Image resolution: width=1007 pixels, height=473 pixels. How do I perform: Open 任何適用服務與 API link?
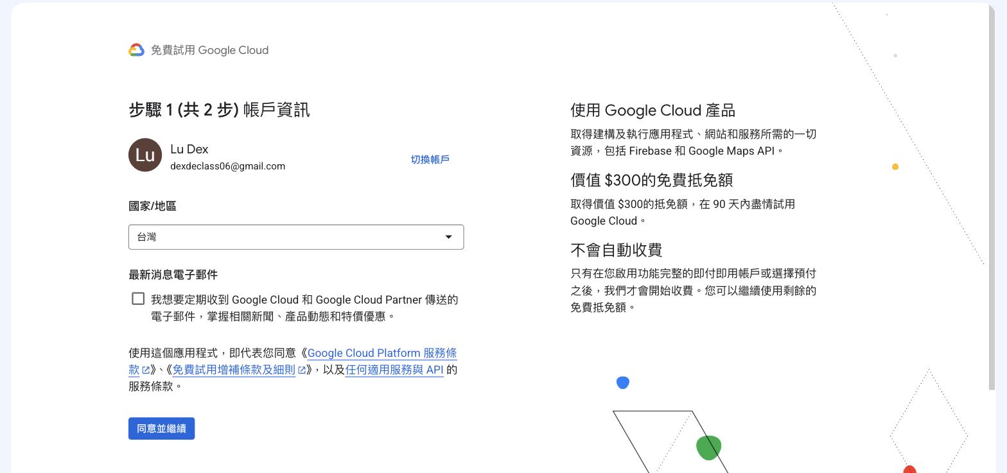point(394,370)
